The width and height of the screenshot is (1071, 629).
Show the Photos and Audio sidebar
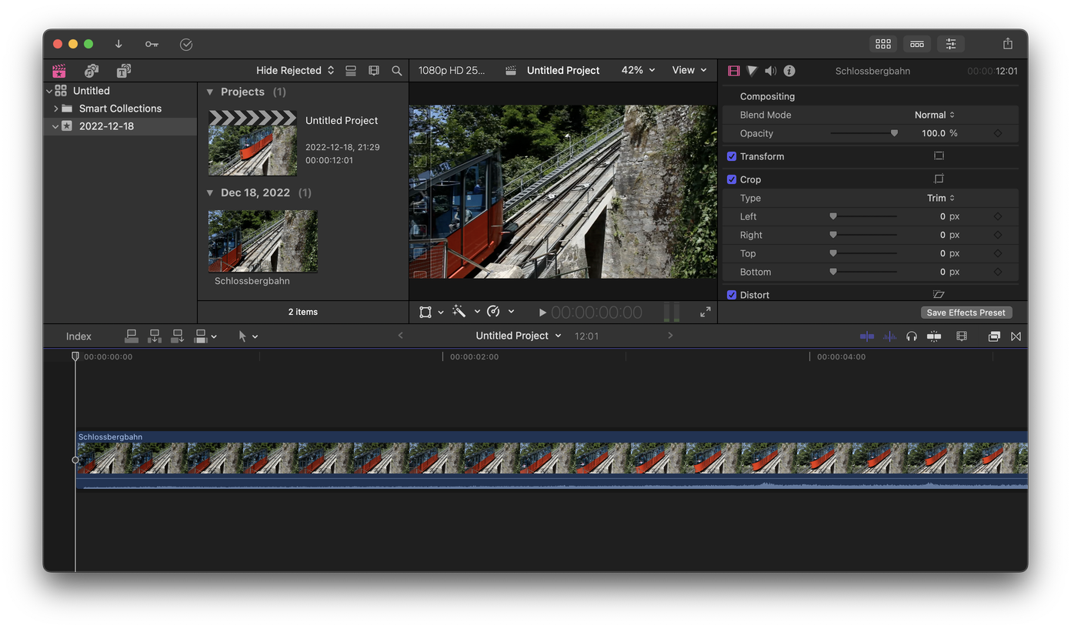pos(92,71)
